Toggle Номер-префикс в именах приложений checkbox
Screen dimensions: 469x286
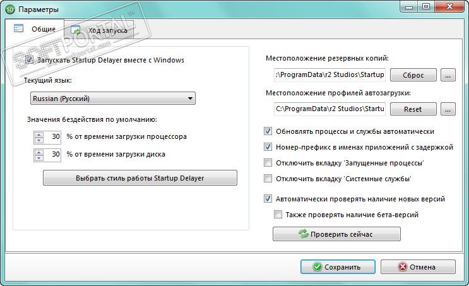coord(268,147)
